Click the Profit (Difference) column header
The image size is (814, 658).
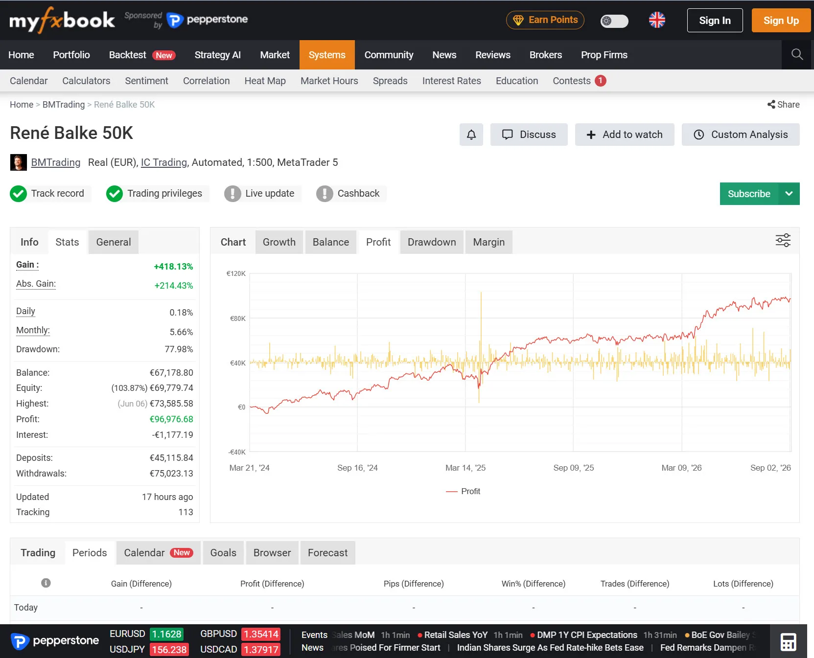pos(272,584)
